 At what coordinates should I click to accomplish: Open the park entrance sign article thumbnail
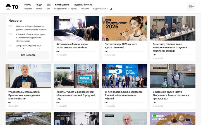click(x=76, y=76)
